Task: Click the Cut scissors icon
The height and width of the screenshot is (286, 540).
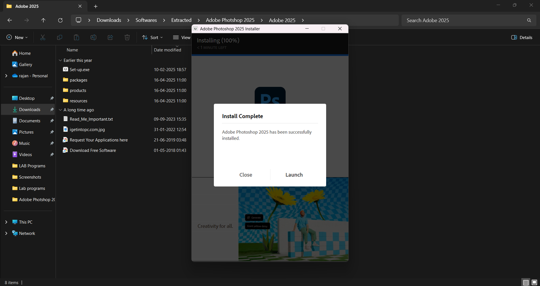Action: coord(43,38)
